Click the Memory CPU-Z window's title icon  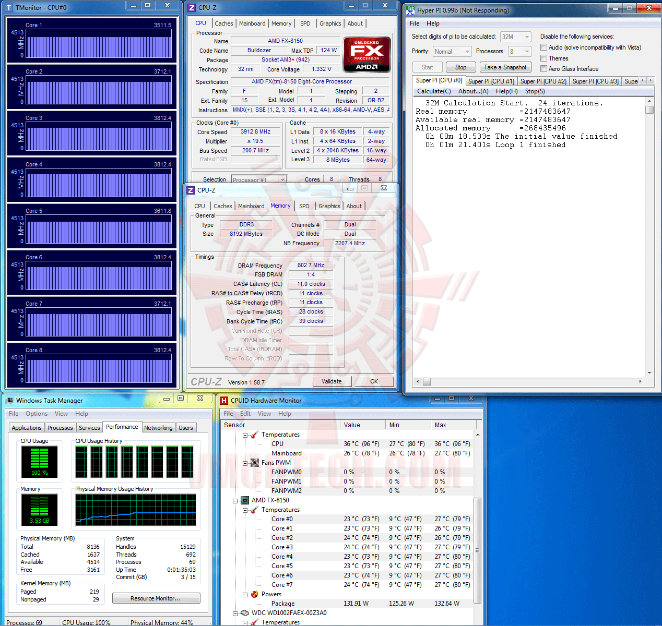191,190
